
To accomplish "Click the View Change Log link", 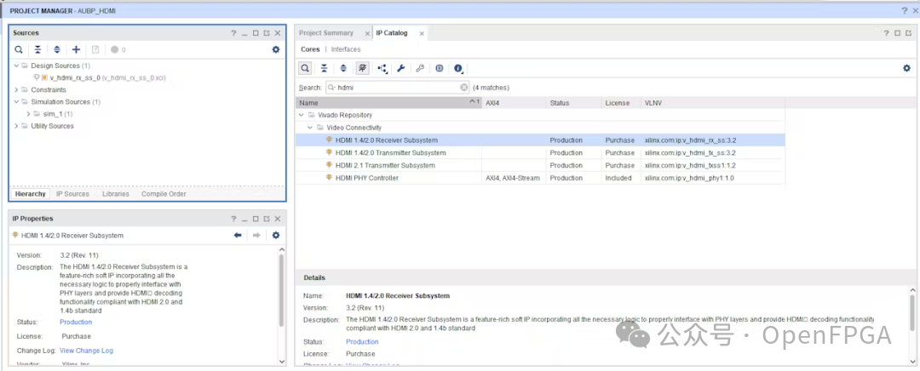I will pos(86,351).
